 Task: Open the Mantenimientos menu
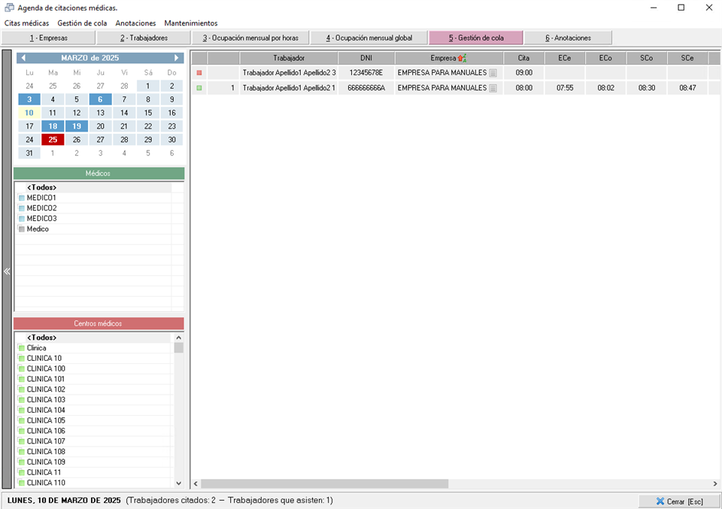click(191, 23)
